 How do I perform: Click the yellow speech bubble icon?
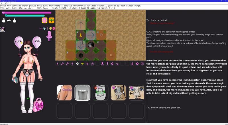tap(82, 64)
